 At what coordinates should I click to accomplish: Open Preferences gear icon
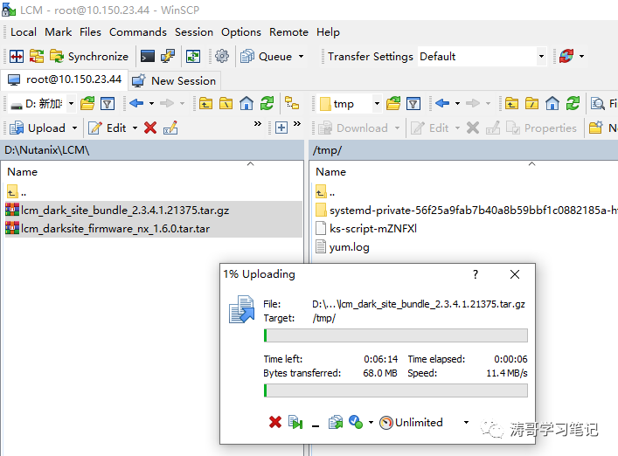pyautogui.click(x=222, y=56)
